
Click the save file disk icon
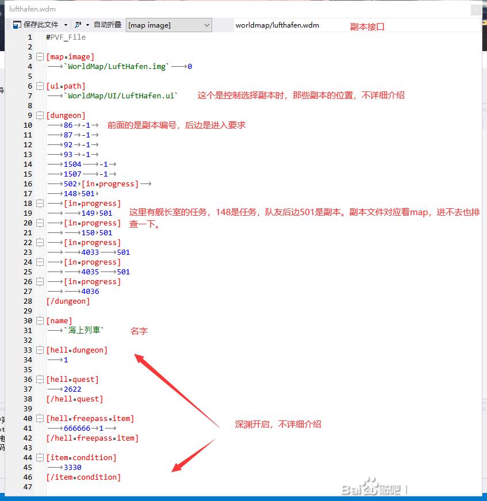17,25
